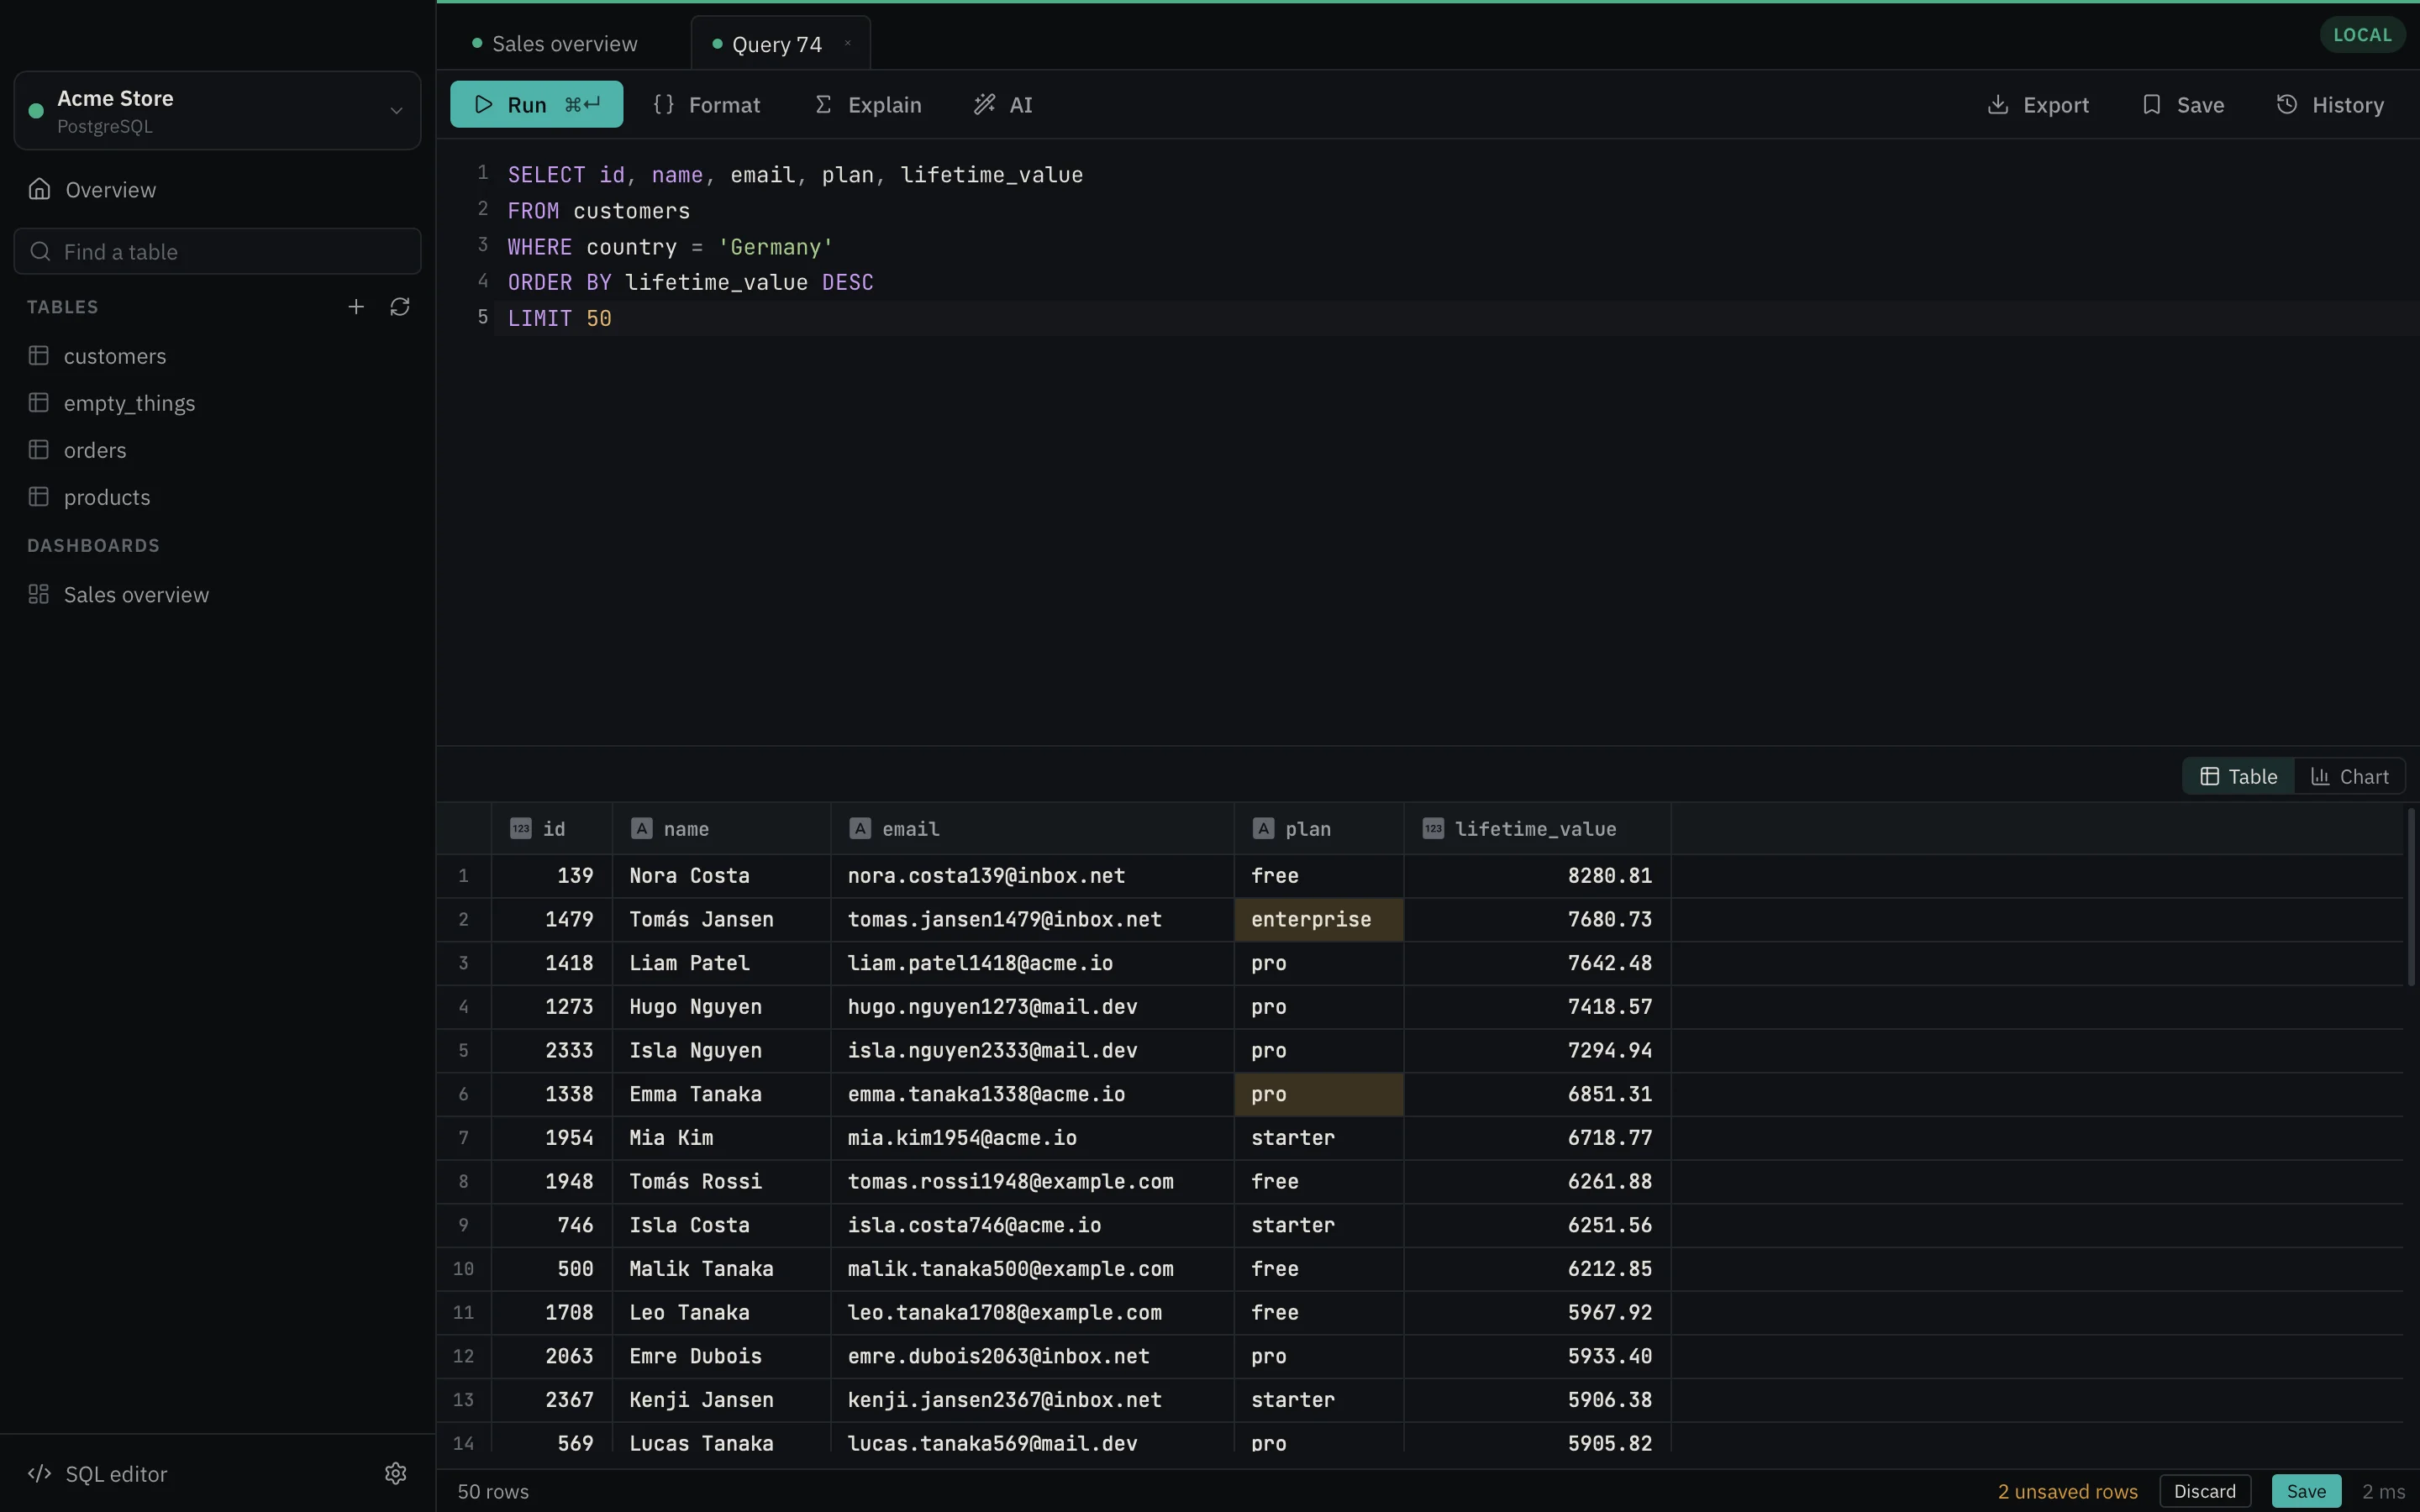Switch to the Sales overview tab

(x=554, y=44)
